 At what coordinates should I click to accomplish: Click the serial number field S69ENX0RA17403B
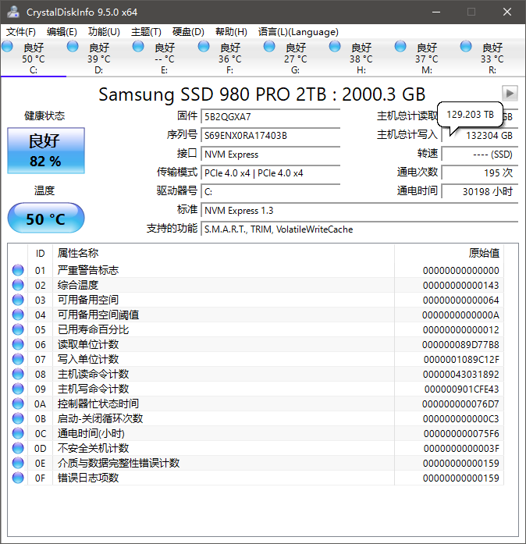click(271, 135)
